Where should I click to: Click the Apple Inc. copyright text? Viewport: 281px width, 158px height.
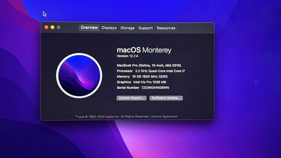point(112,117)
